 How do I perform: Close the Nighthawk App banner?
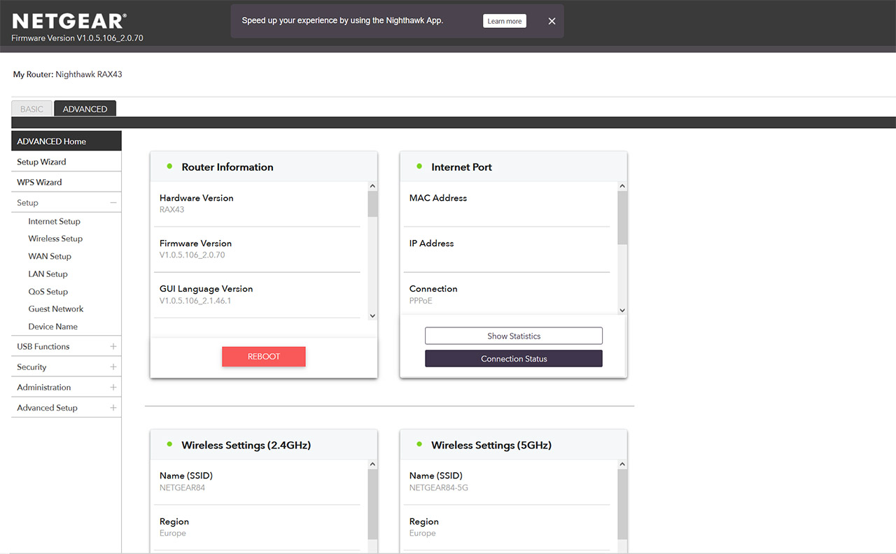pos(552,21)
